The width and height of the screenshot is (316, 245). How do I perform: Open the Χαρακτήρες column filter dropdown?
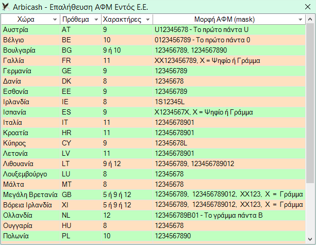click(x=148, y=20)
